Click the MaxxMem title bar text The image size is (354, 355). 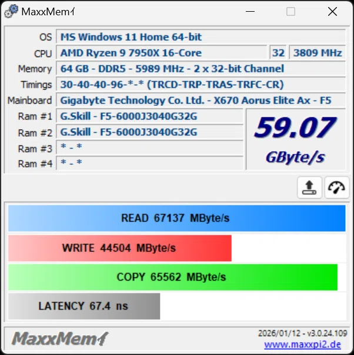[x=48, y=12]
